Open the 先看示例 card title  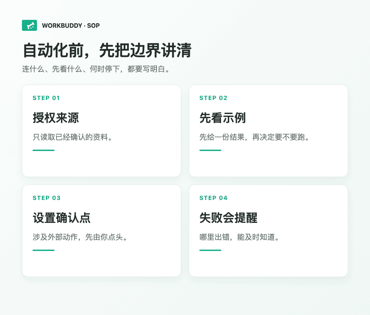tap(223, 118)
